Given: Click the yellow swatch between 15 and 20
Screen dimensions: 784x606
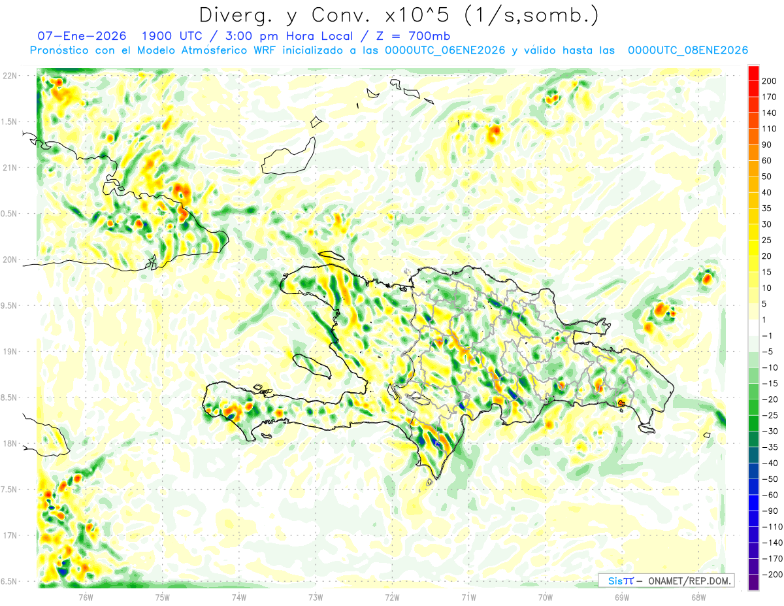Looking at the screenshot, I should coord(753,263).
